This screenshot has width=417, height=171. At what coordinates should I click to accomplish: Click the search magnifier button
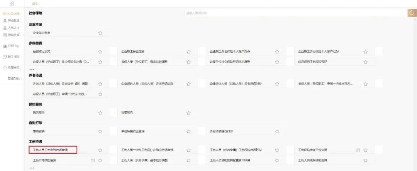click(411, 13)
